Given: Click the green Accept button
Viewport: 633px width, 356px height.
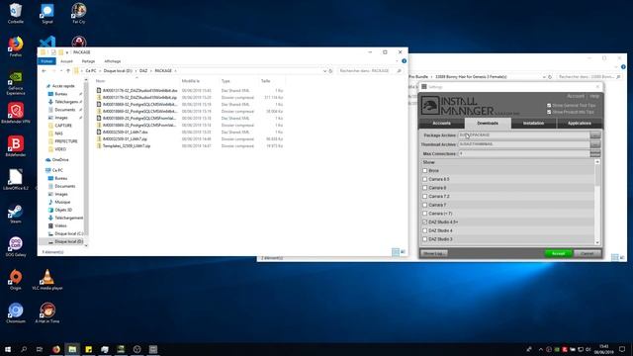Looking at the screenshot, I should click(x=558, y=253).
